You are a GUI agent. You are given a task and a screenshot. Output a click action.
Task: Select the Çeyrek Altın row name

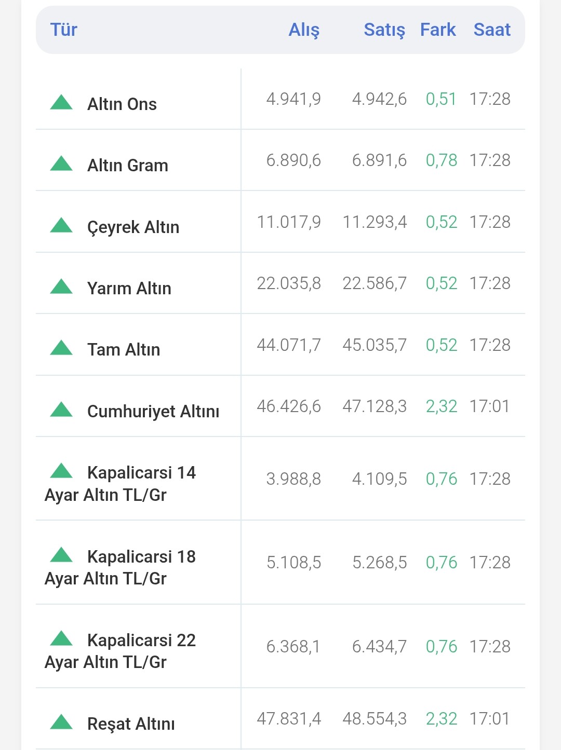pyautogui.click(x=133, y=227)
